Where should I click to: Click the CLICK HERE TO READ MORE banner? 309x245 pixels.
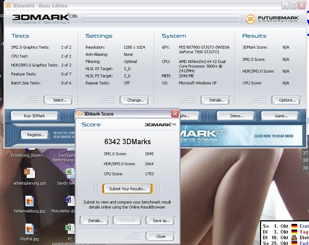coord(274,136)
